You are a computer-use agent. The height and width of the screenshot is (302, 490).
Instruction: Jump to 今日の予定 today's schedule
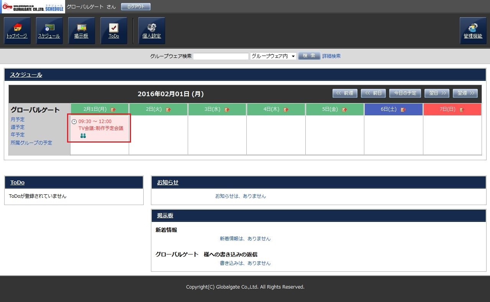pyautogui.click(x=405, y=93)
